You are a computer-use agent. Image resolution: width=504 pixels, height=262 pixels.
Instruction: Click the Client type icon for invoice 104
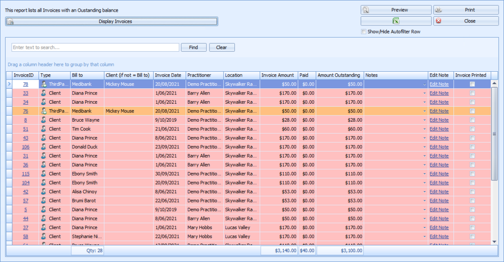[43, 182]
